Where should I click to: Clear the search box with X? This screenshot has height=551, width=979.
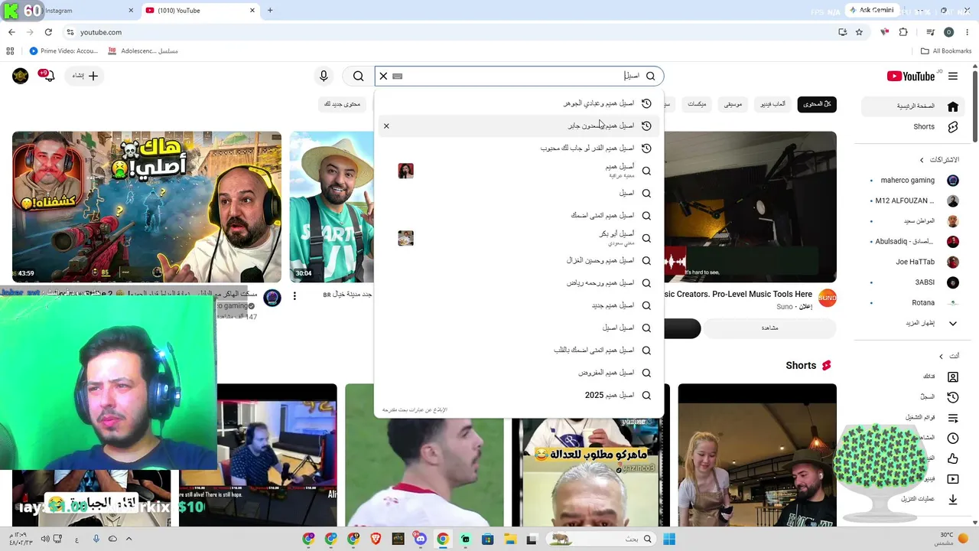384,76
